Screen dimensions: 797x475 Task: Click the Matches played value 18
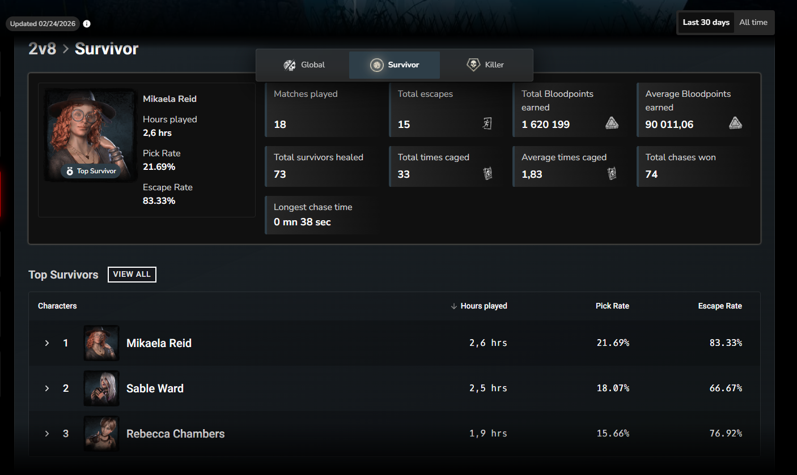click(x=280, y=125)
